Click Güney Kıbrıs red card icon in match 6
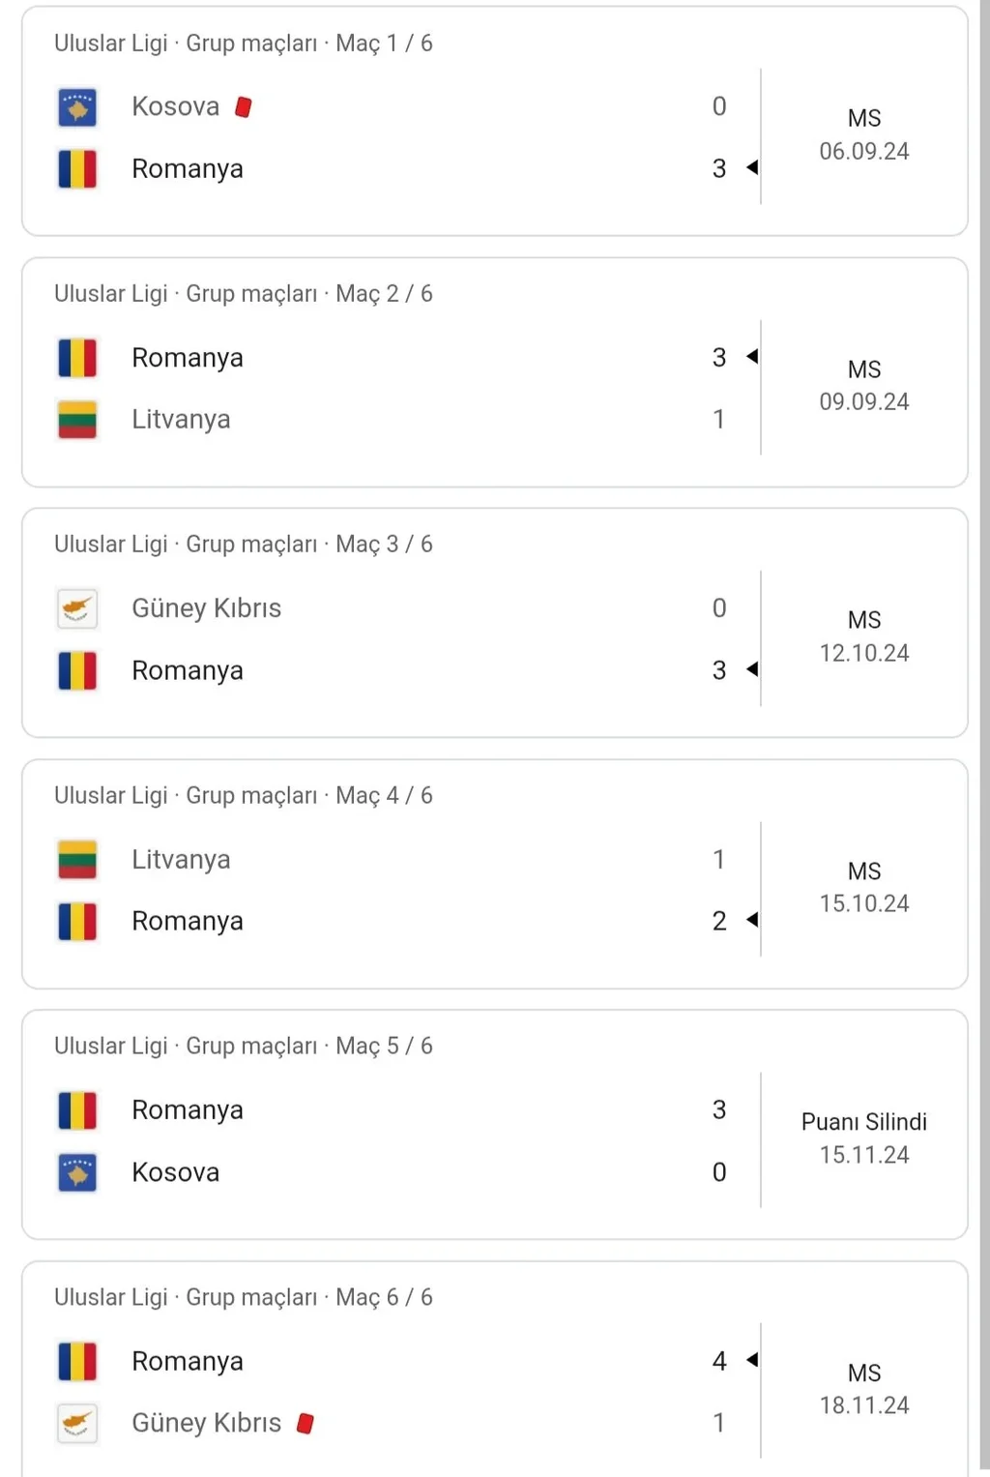The width and height of the screenshot is (990, 1477). pos(306,1423)
